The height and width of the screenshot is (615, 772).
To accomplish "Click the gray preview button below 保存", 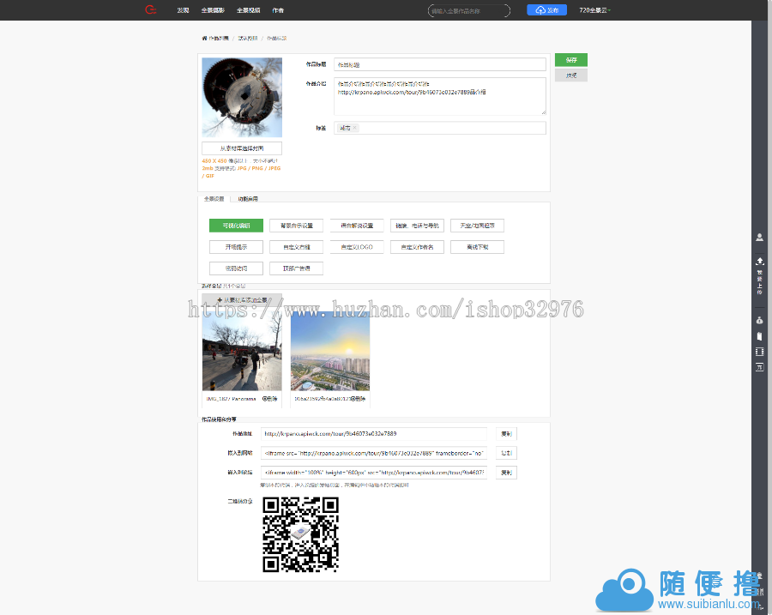I will click(x=571, y=75).
